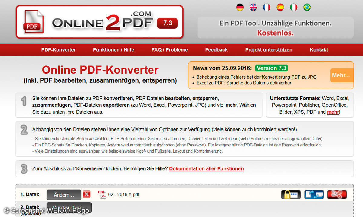Viewport: 363px width, 217px height.
Task: Remove file with red X icon
Action: coord(87,194)
